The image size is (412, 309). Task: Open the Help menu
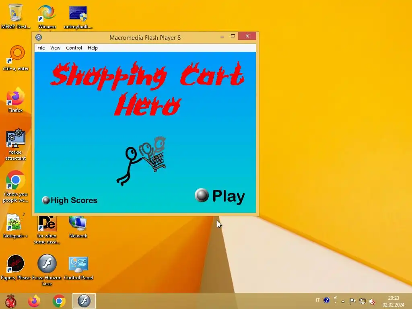93,48
